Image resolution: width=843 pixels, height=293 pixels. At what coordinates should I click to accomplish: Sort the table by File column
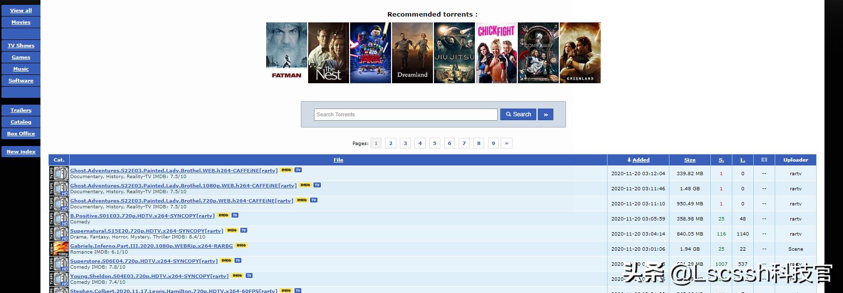(338, 160)
